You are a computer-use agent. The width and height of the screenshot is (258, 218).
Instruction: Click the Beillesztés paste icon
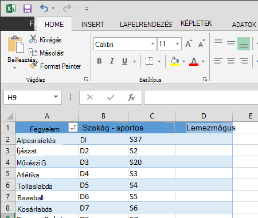pos(15,44)
